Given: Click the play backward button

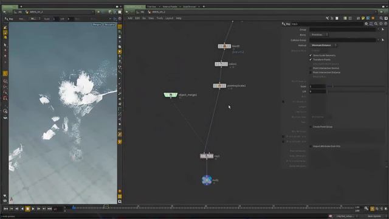Looking at the screenshot, I should (x=22, y=209).
